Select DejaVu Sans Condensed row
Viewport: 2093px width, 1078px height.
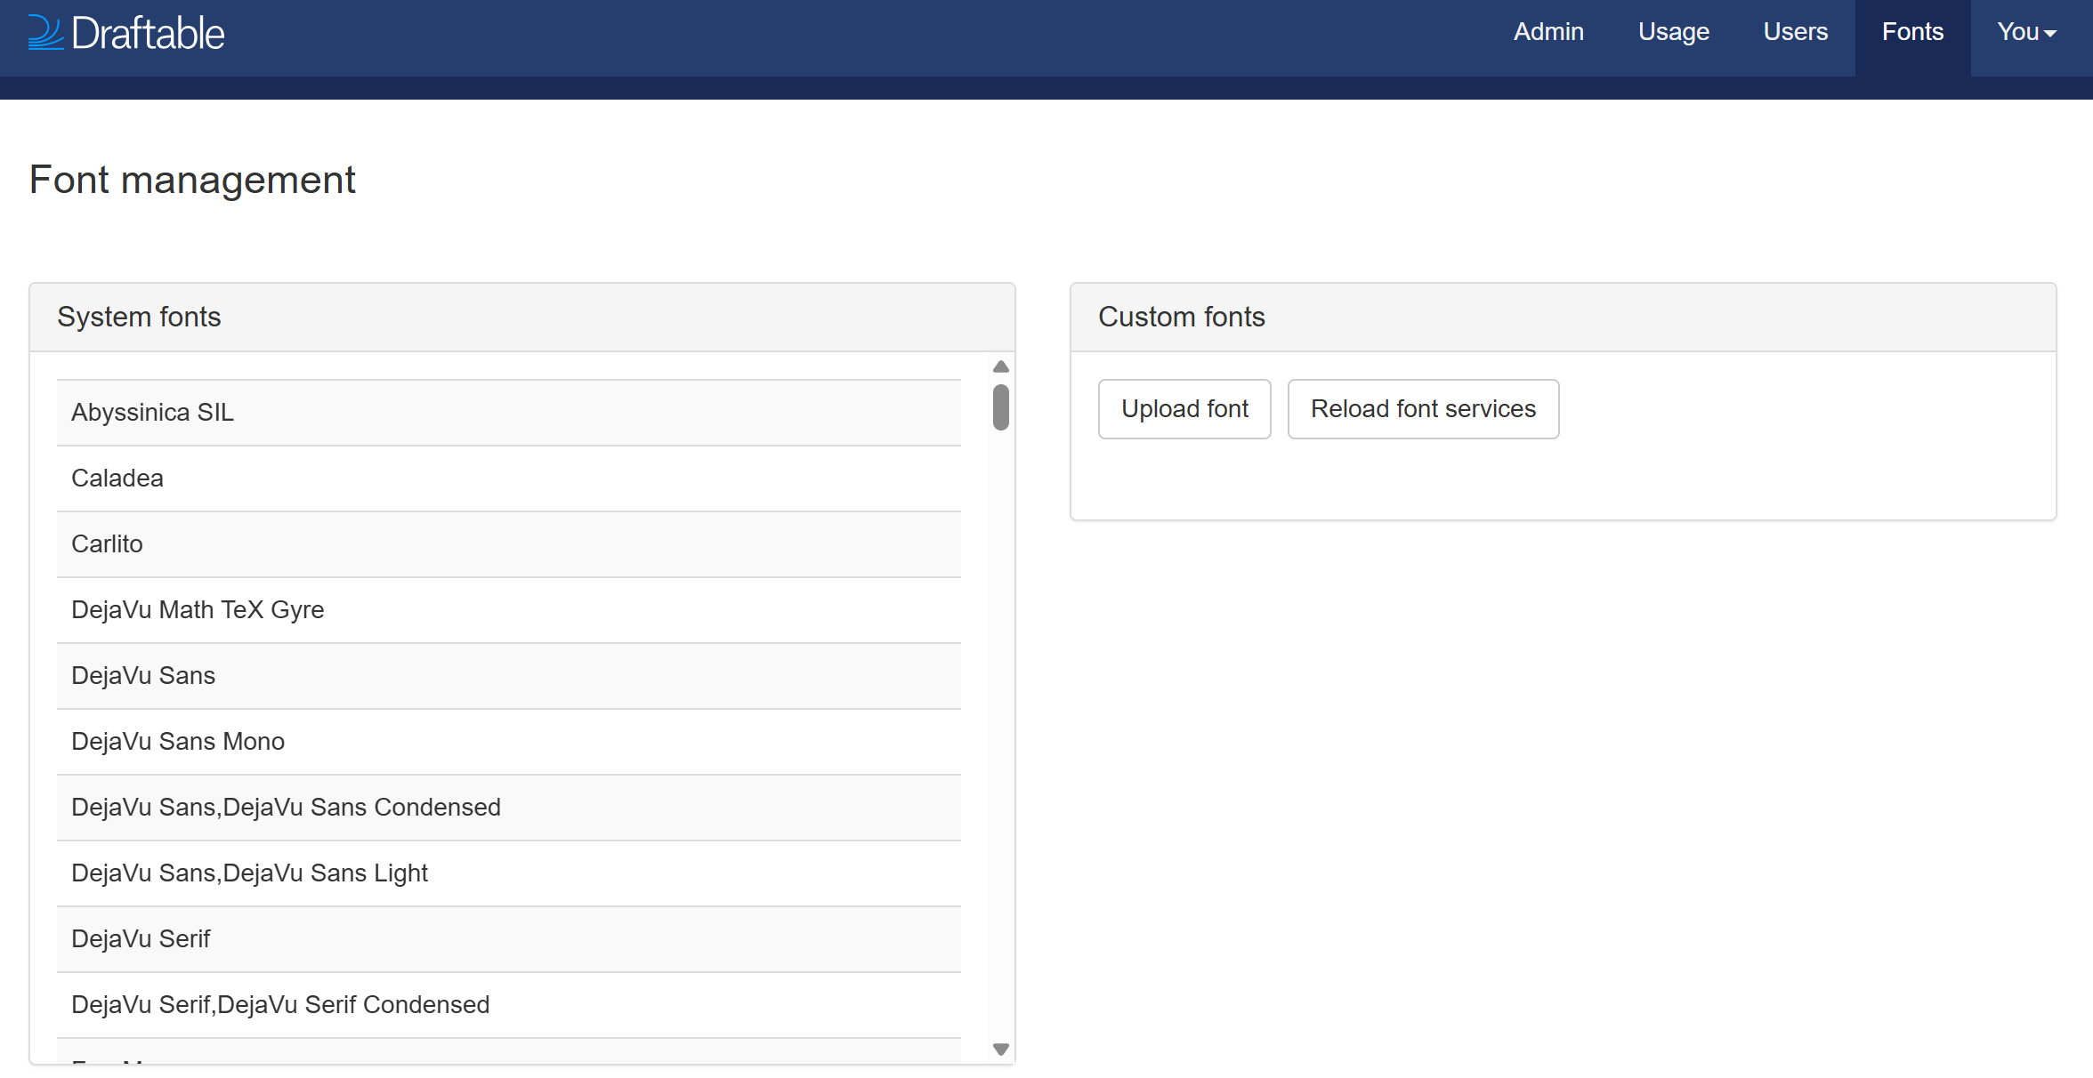click(509, 808)
